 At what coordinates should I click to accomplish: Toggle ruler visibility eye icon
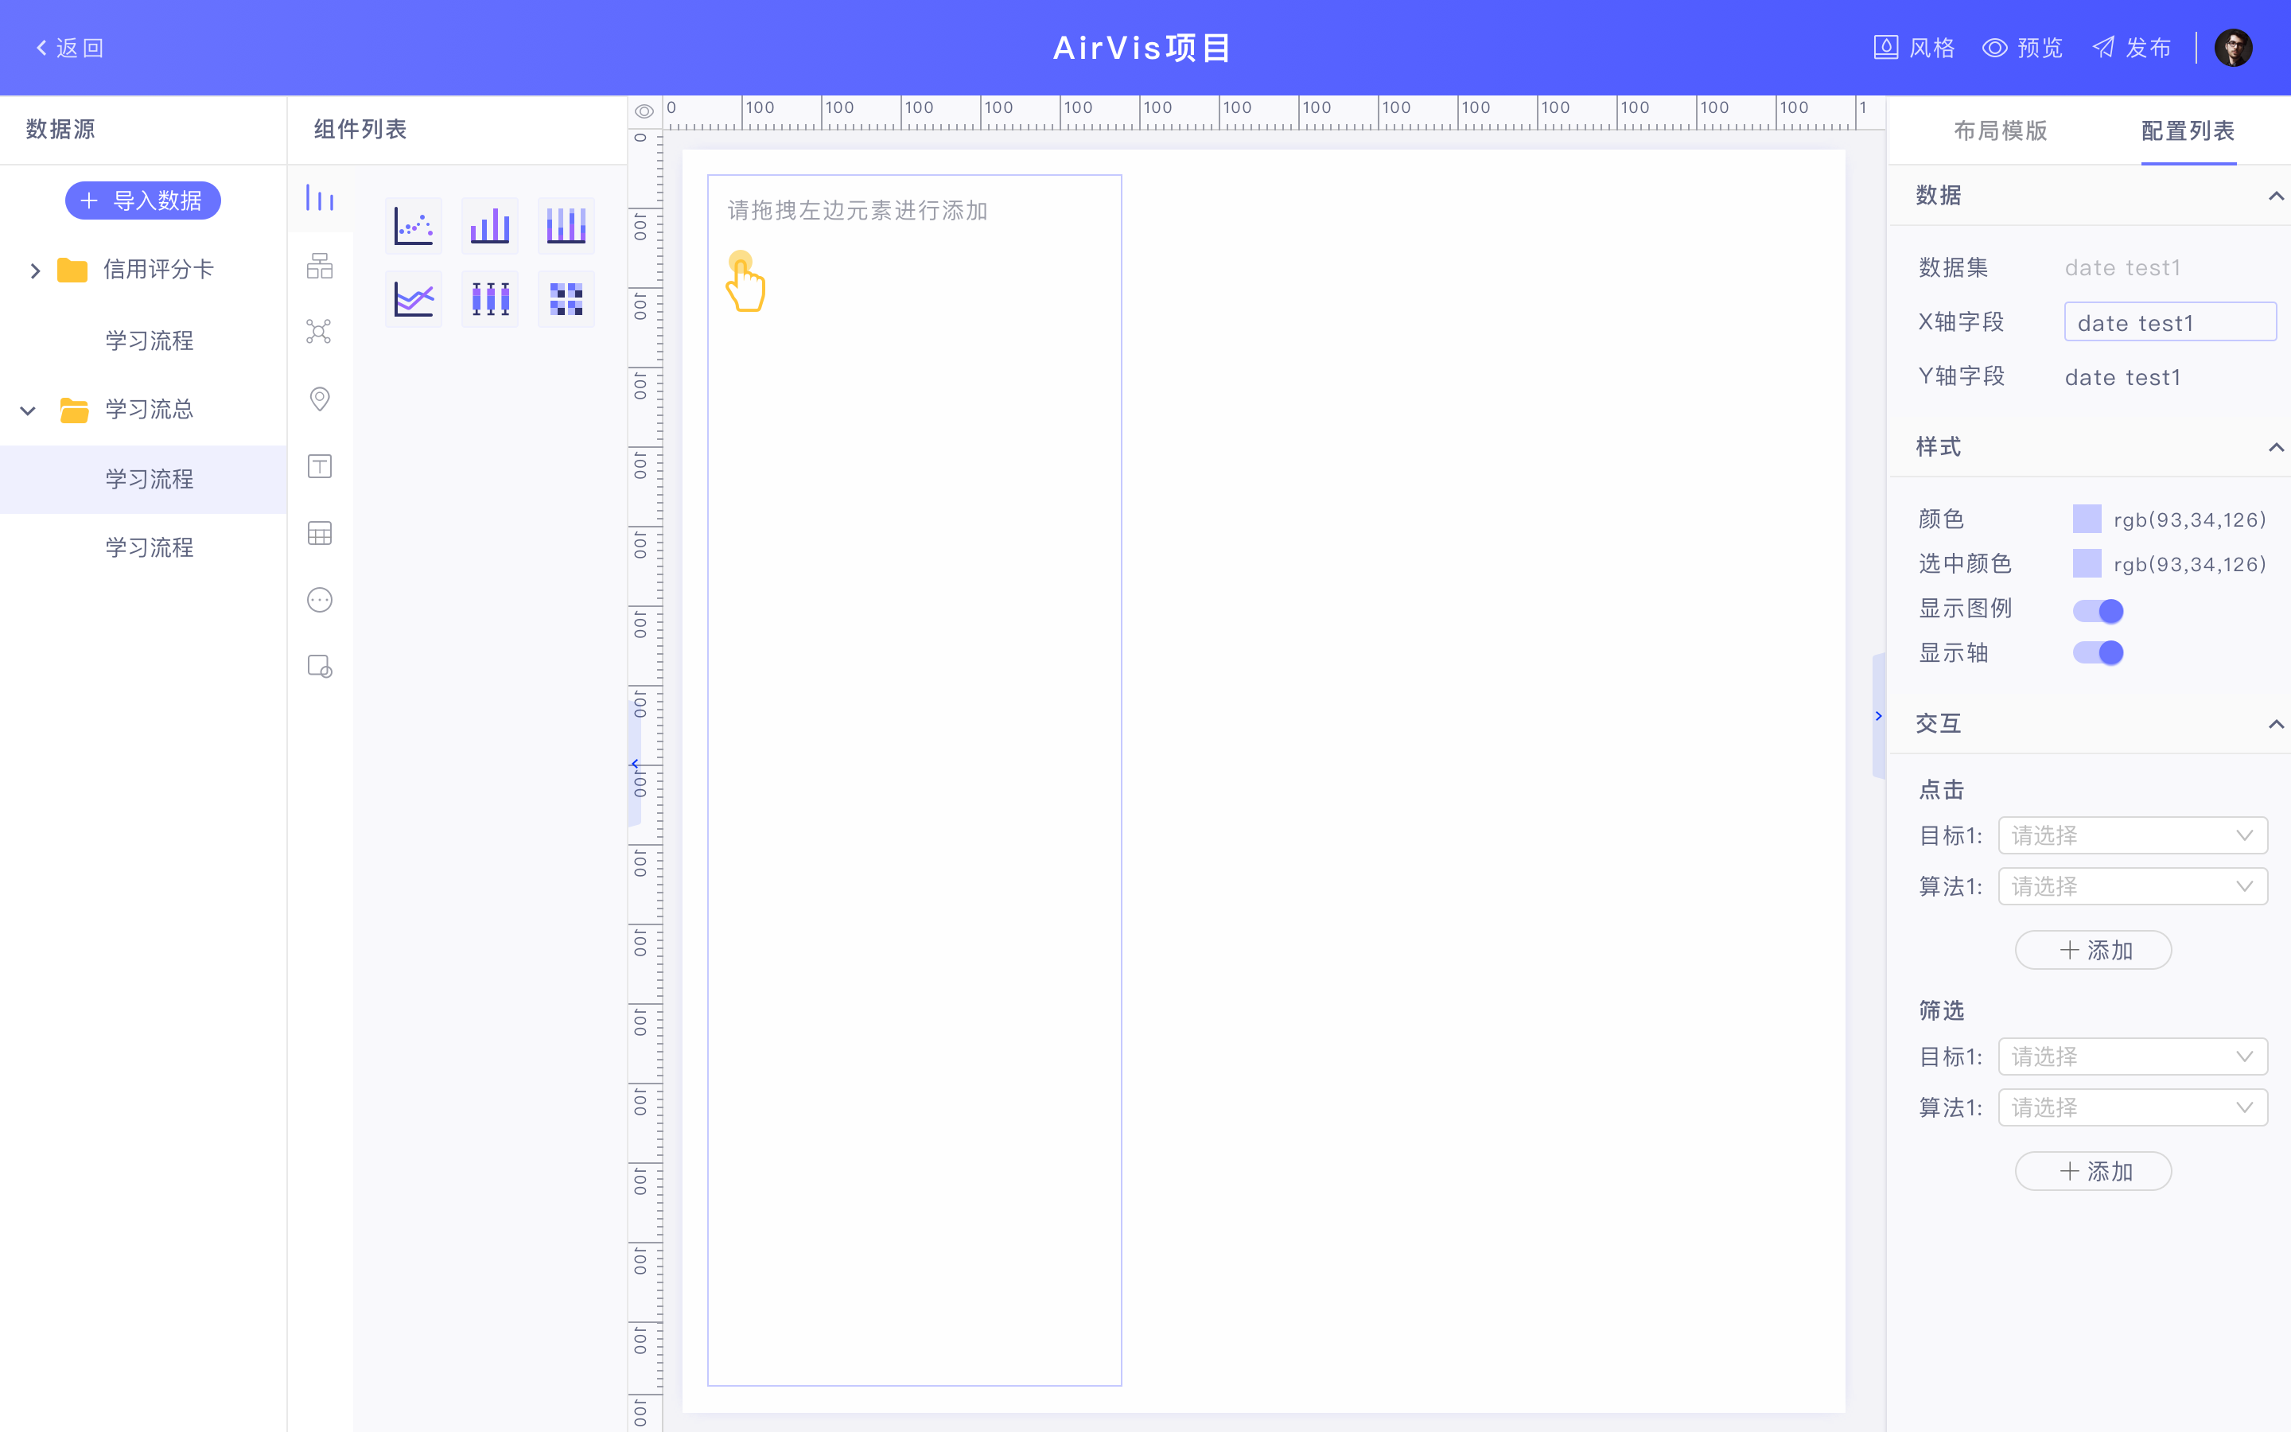pyautogui.click(x=644, y=111)
